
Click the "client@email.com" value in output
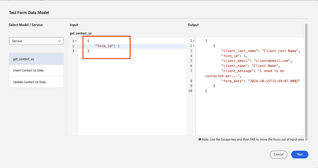tap(272, 61)
